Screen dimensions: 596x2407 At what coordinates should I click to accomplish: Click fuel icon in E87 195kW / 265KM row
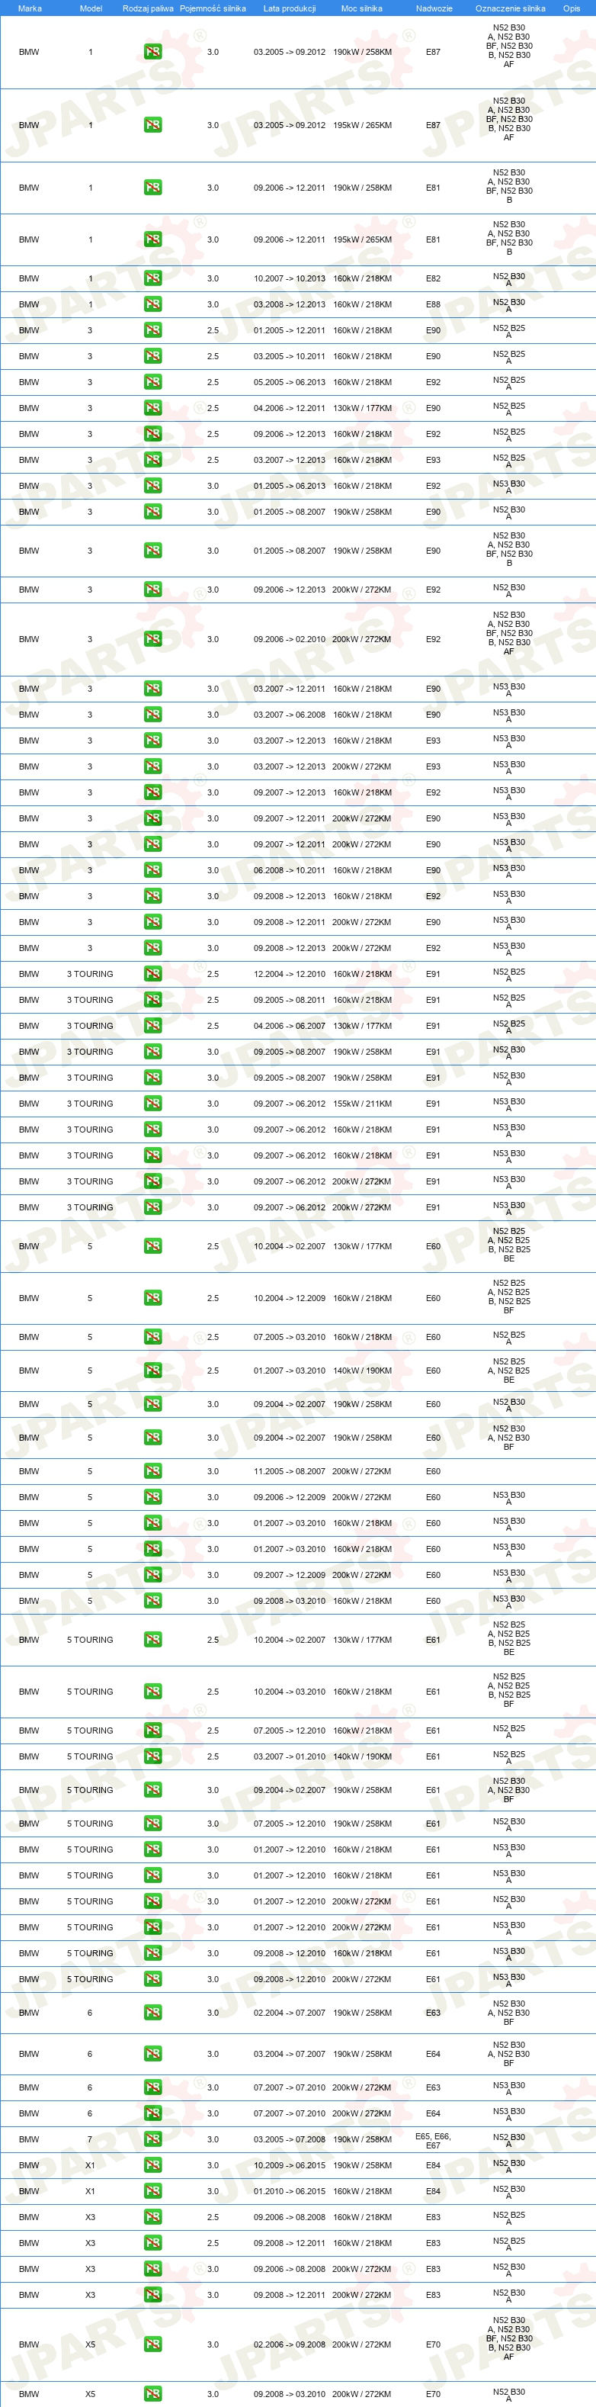point(153,125)
